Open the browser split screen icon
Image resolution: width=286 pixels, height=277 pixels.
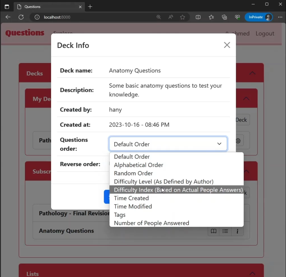coord(198,17)
